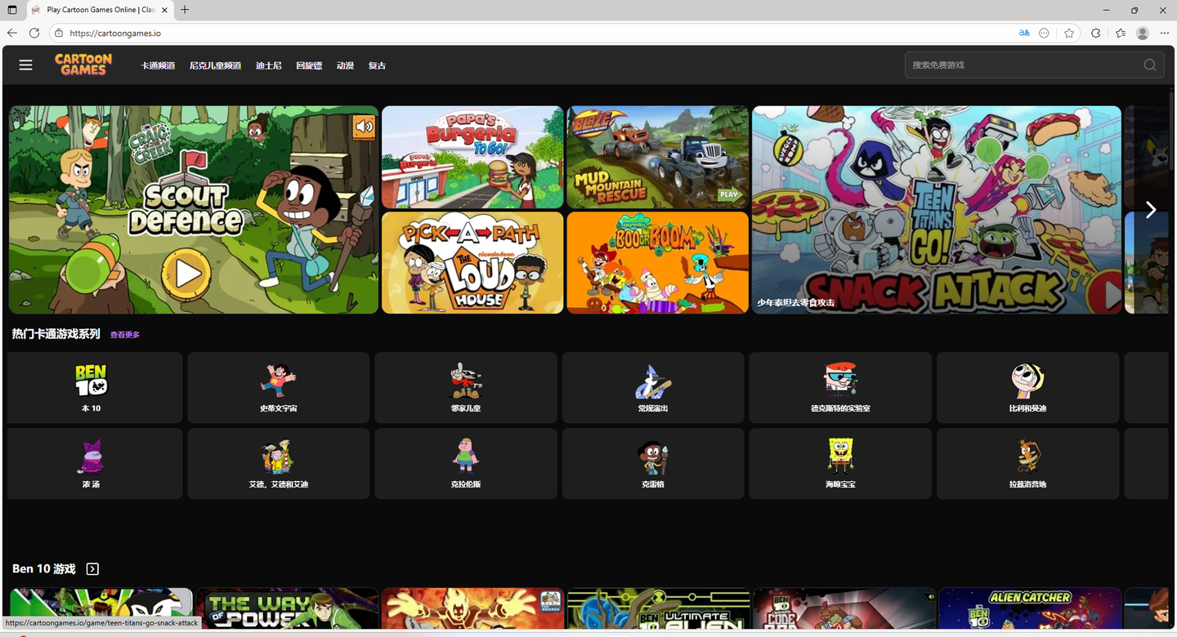
Task: Open the browser profile avatar
Action: pyautogui.click(x=1143, y=33)
